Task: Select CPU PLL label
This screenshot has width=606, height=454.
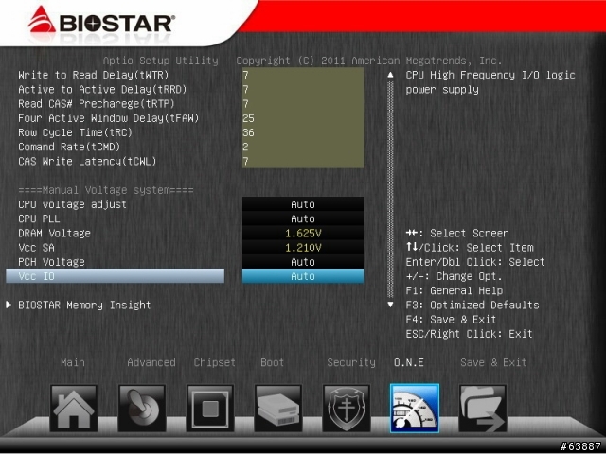Action: coord(39,218)
